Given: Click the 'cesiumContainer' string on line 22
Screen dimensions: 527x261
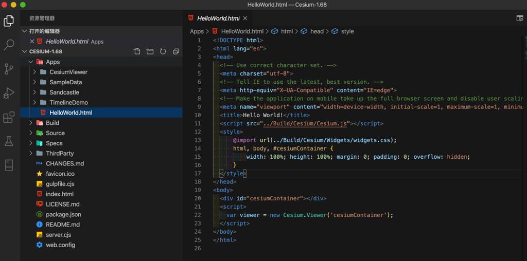Looking at the screenshot, I should 358,215.
